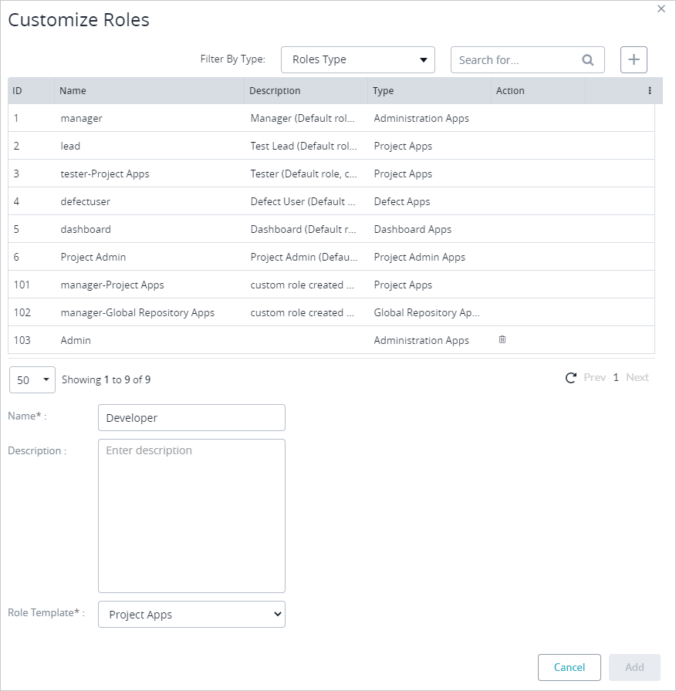Click the search magnifier icon
Screen dimensions: 676x691
click(588, 59)
